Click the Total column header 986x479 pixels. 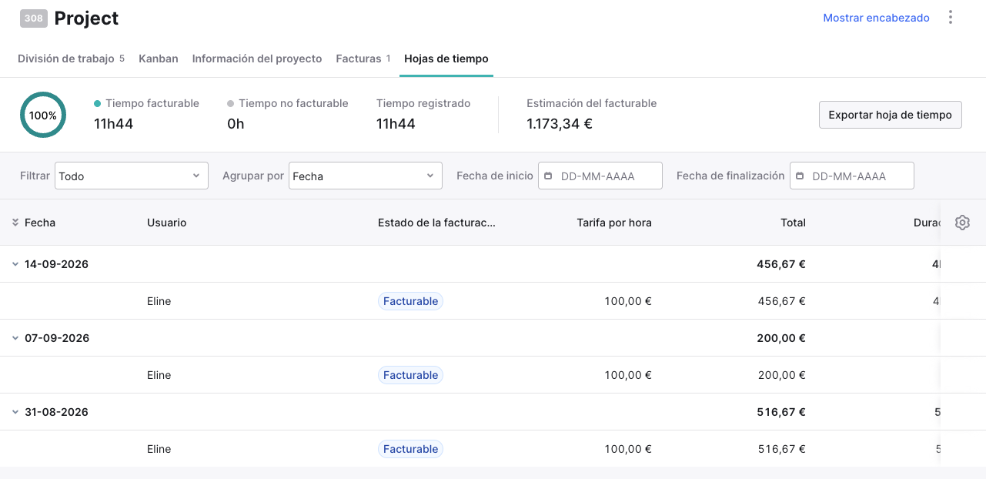click(x=793, y=223)
